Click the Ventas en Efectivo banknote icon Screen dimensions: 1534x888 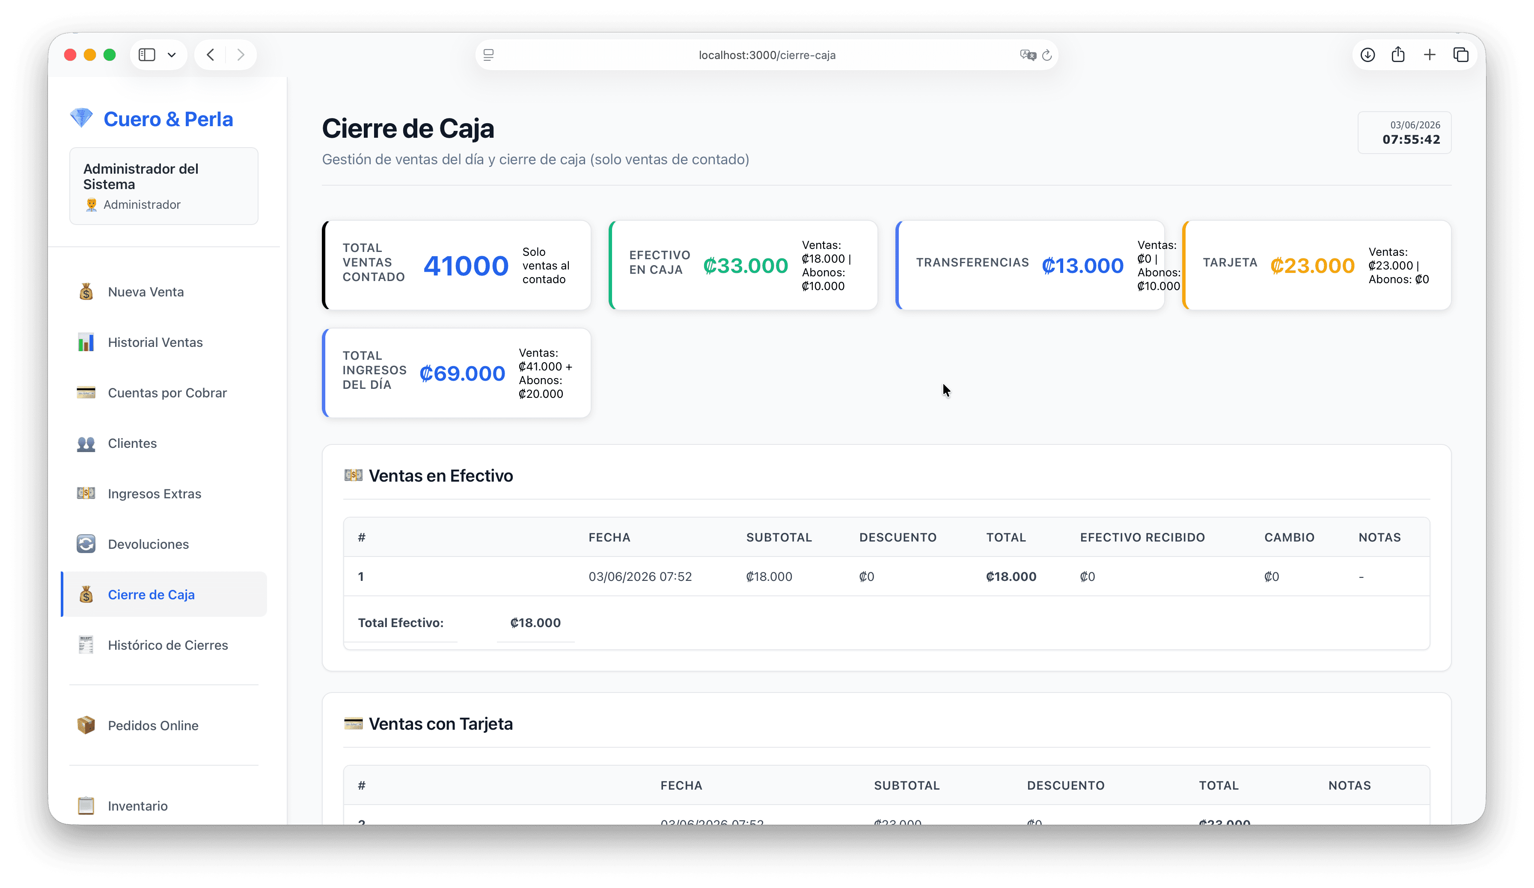point(353,475)
